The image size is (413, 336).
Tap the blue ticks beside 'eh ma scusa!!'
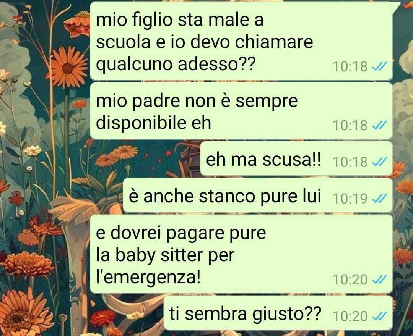click(379, 162)
